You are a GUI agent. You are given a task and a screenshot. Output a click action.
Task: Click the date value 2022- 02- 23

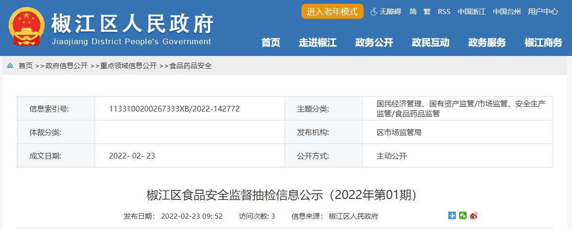pos(132,156)
